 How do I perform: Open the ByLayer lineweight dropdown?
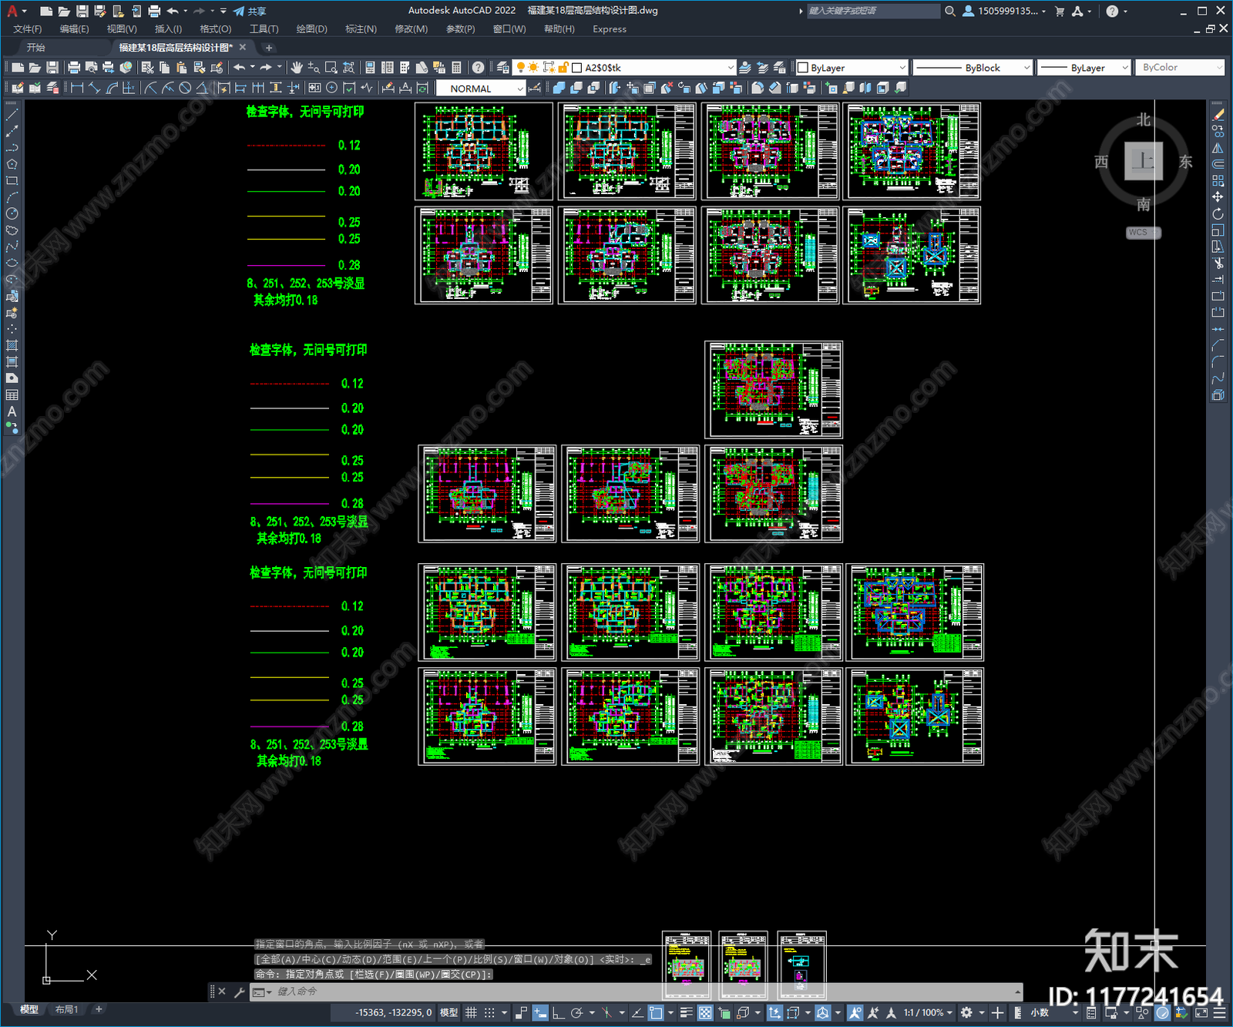click(1083, 68)
